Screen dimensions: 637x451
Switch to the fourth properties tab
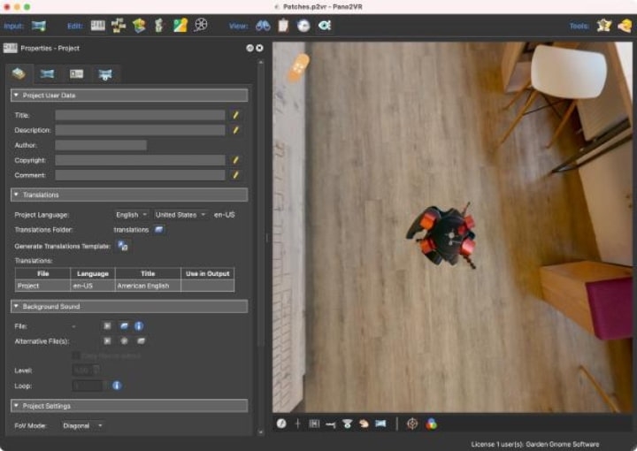coord(105,74)
